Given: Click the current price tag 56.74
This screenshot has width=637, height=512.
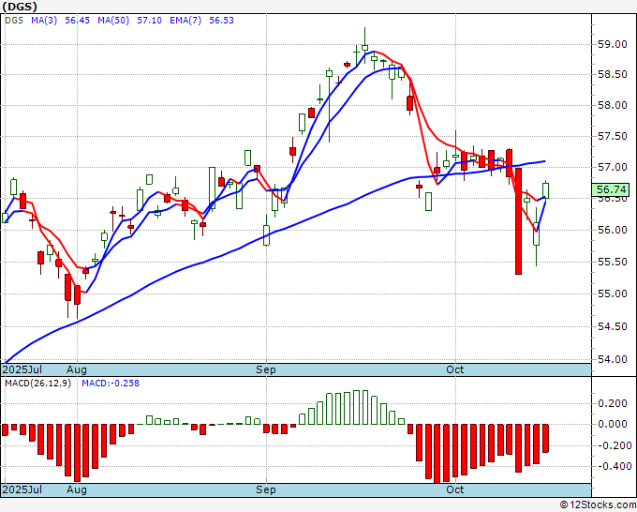Looking at the screenshot, I should coord(612,189).
